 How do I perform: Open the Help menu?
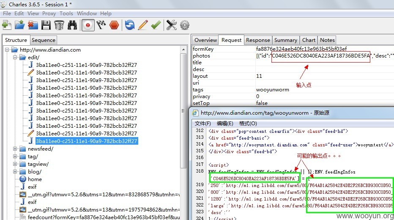point(106,13)
